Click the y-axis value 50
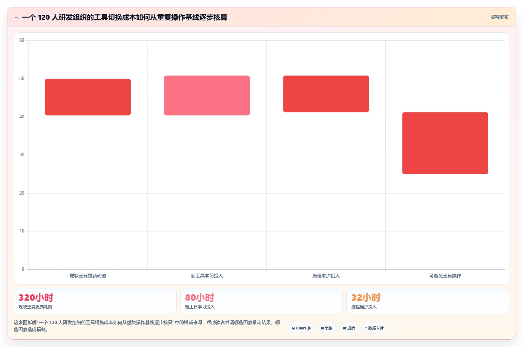The width and height of the screenshot is (523, 347). tap(22, 79)
